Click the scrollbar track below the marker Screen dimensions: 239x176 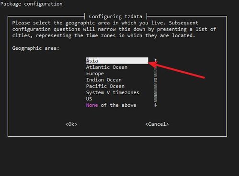coord(156,92)
